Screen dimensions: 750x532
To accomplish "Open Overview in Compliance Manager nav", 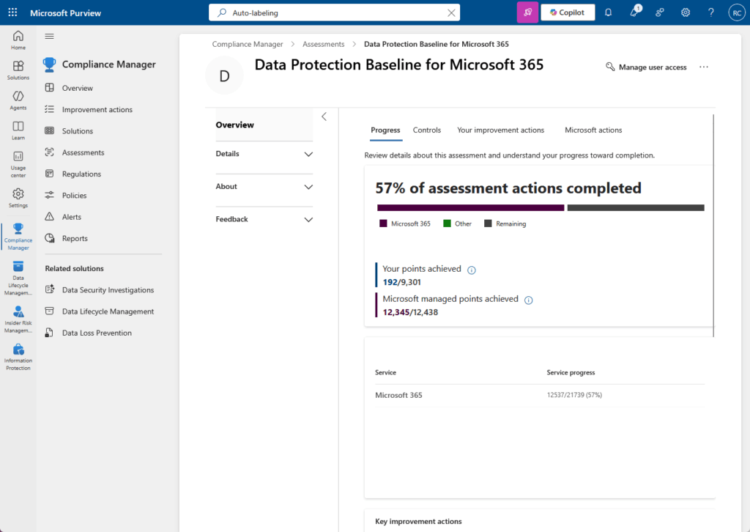I will pyautogui.click(x=77, y=88).
